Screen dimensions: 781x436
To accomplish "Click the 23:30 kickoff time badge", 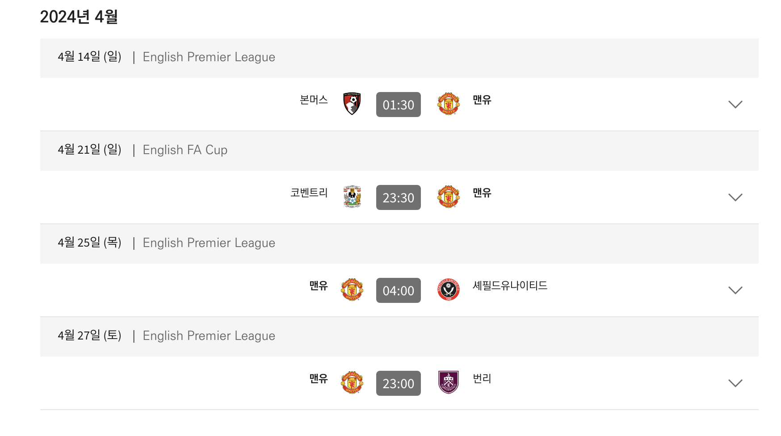I will pos(399,197).
